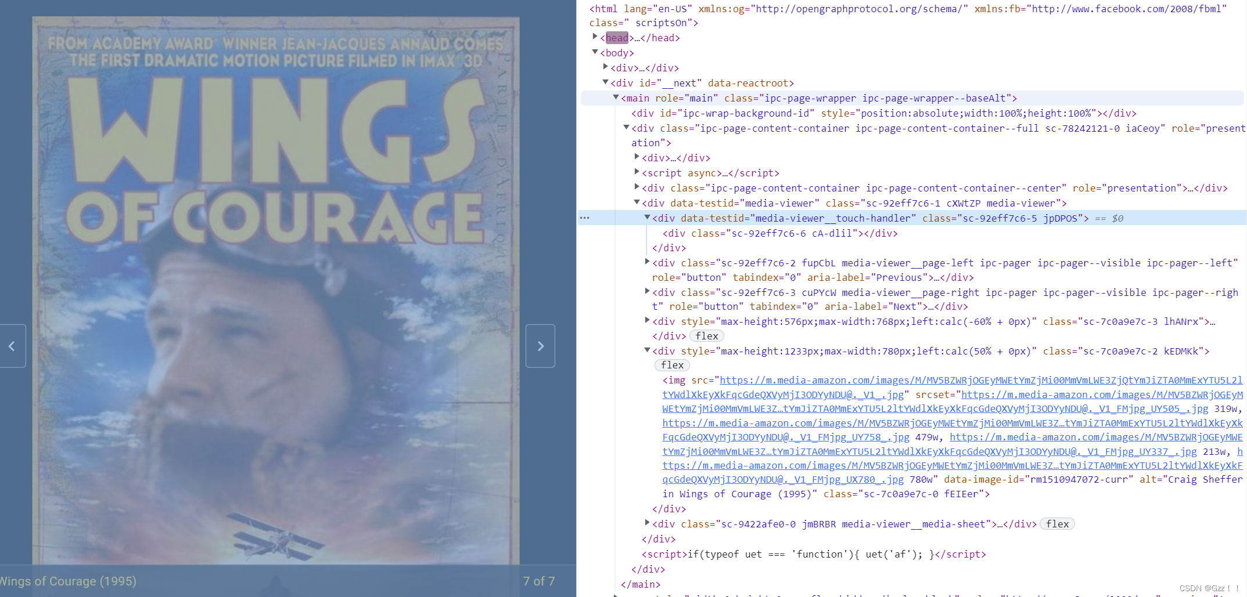Collapse the body element node
The image size is (1247, 597).
tap(595, 52)
